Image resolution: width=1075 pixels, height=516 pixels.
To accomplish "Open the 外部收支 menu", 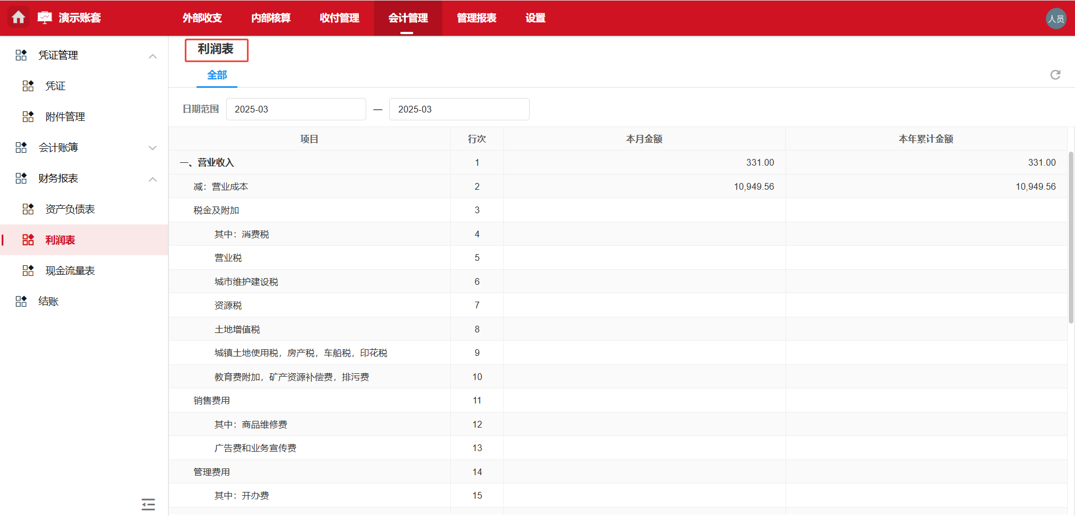I will click(x=202, y=18).
